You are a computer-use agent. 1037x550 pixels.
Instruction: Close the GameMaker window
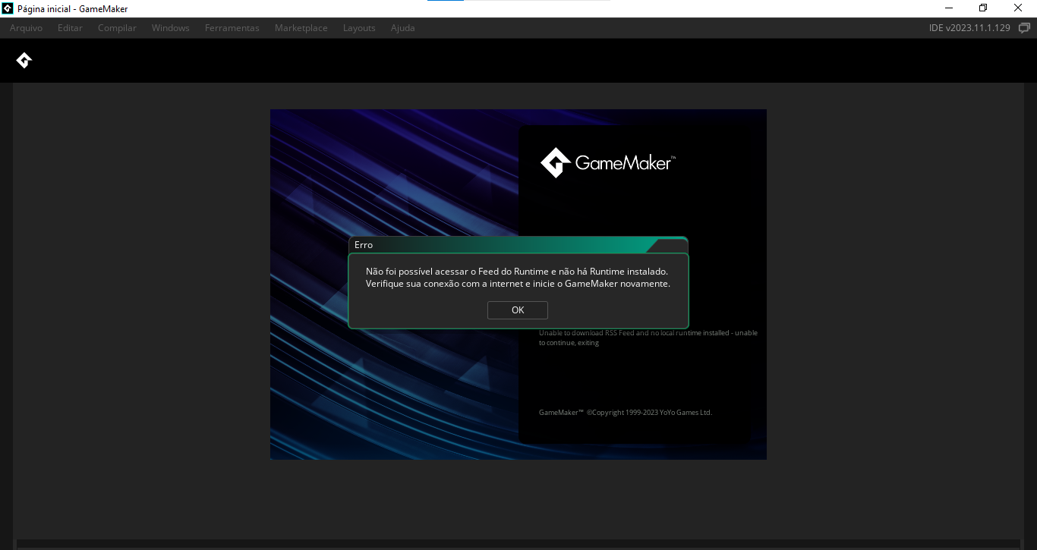pyautogui.click(x=1019, y=8)
